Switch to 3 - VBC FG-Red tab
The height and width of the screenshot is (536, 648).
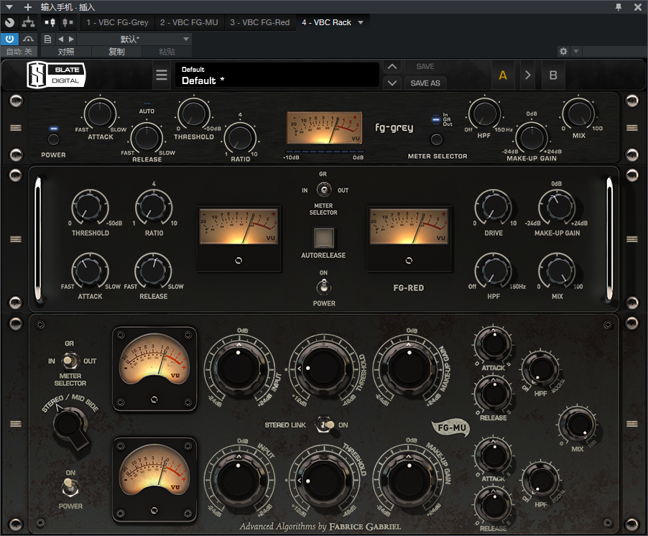(260, 22)
